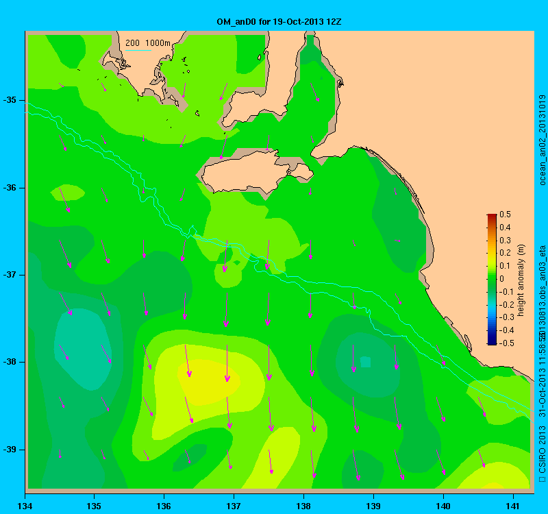Click the 0.1 tick label on colorbar
This screenshot has width=548, height=514.
pos(505,266)
